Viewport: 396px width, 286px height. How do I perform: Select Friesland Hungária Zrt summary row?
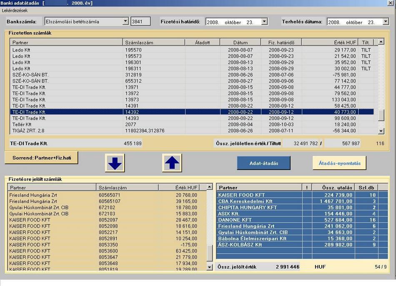[x=302, y=226]
